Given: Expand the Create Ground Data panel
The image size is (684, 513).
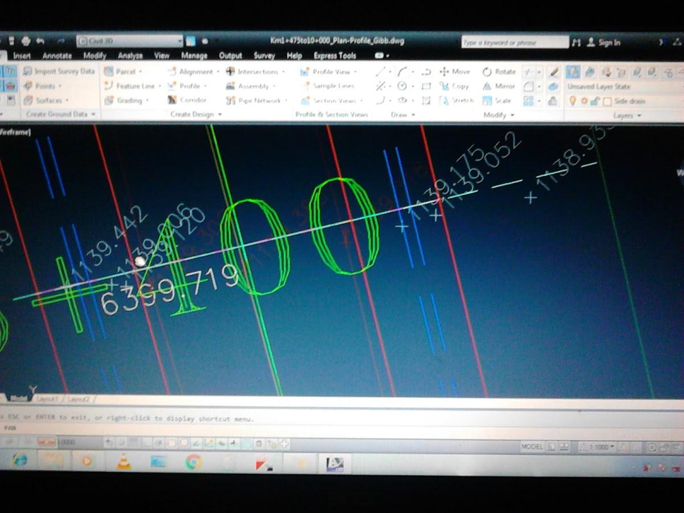Looking at the screenshot, I should coord(61,114).
